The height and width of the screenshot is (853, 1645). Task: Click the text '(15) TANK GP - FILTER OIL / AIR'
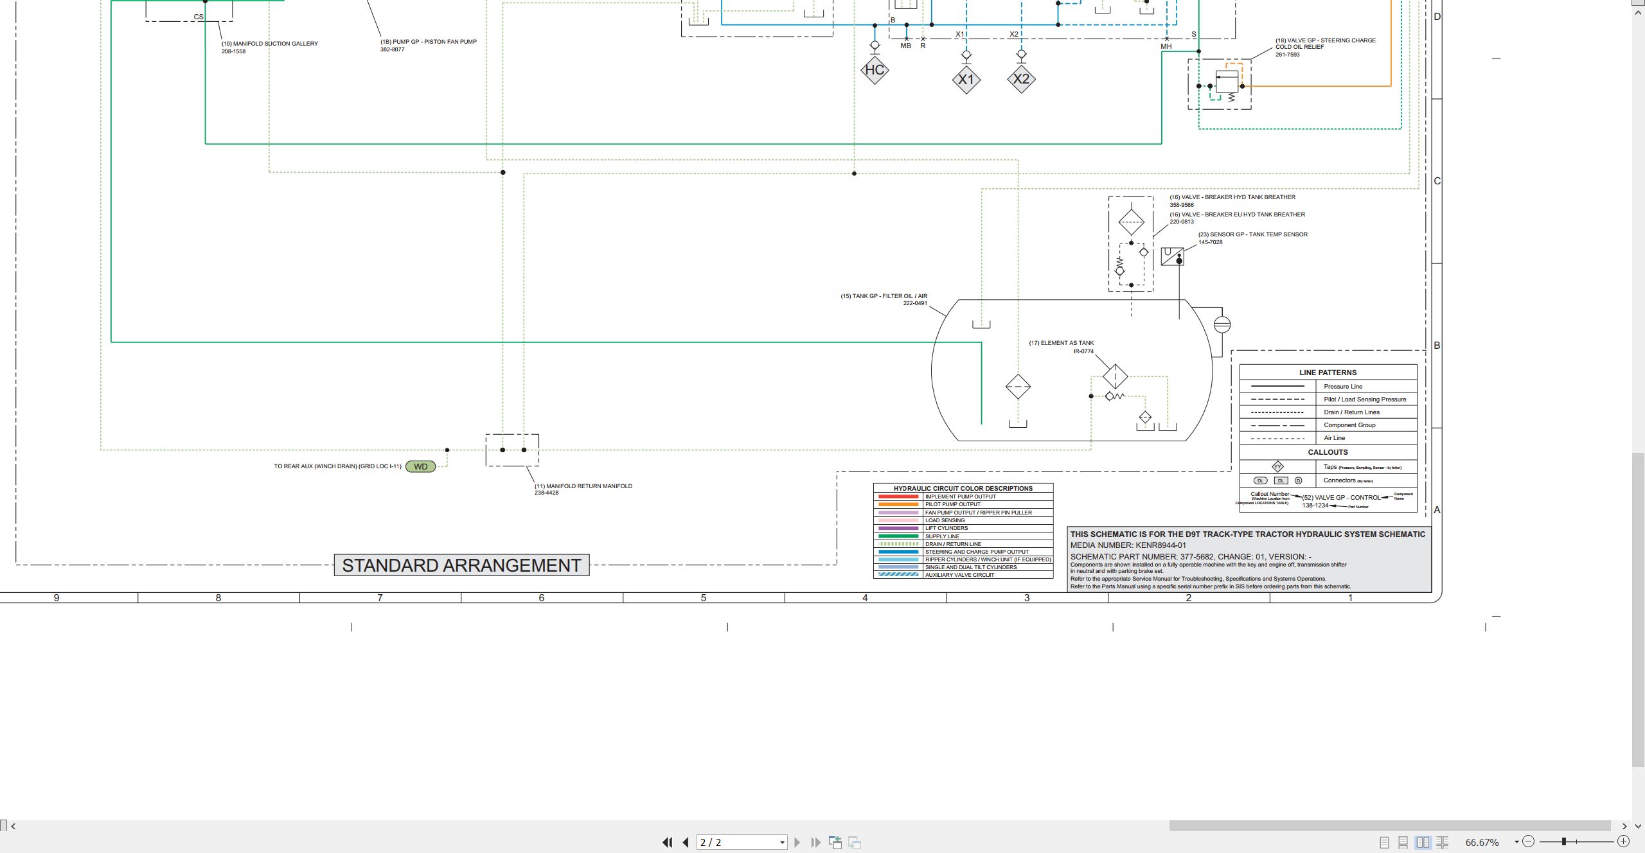coord(884,296)
